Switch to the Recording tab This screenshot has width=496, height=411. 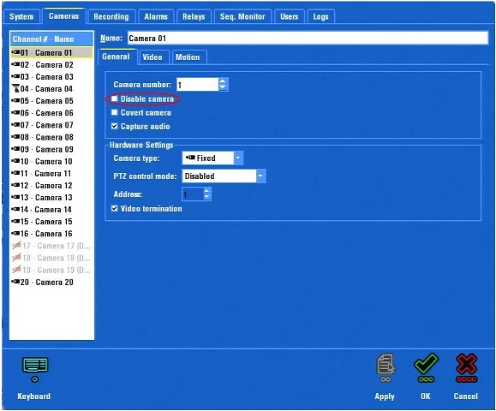111,16
